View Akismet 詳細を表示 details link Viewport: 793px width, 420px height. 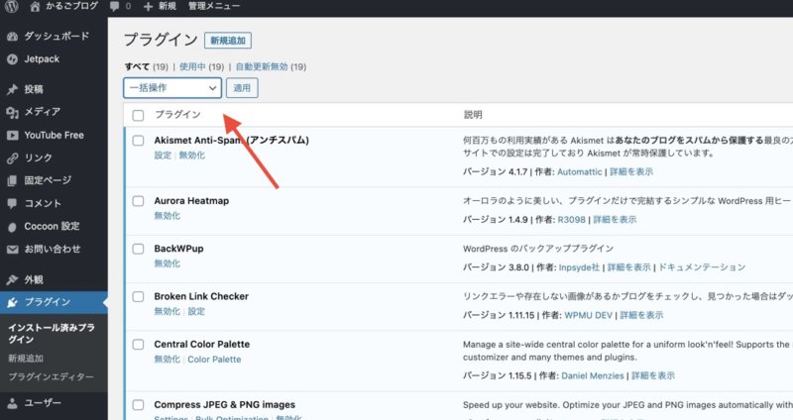[x=631, y=171]
